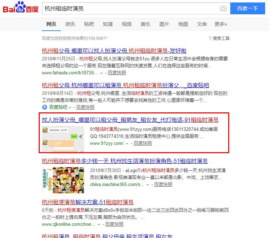Open the 更多» menu
This screenshot has height=238, width=269.
[x=221, y=24]
